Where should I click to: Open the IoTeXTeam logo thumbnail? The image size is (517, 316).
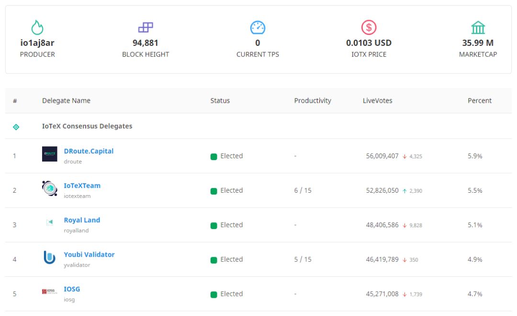49,188
